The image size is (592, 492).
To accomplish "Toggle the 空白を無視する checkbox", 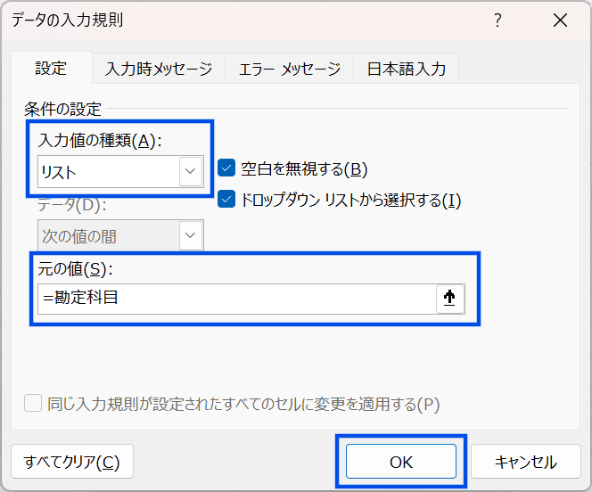I will [x=226, y=168].
